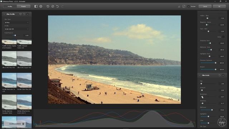229x129 pixels.
Task: Adjust the Film Grain Color slider
Action: (x=208, y=123)
